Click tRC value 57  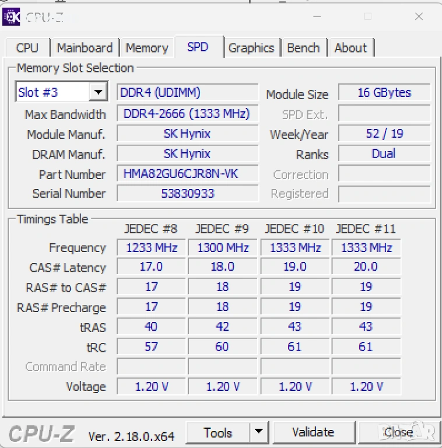pyautogui.click(x=152, y=346)
